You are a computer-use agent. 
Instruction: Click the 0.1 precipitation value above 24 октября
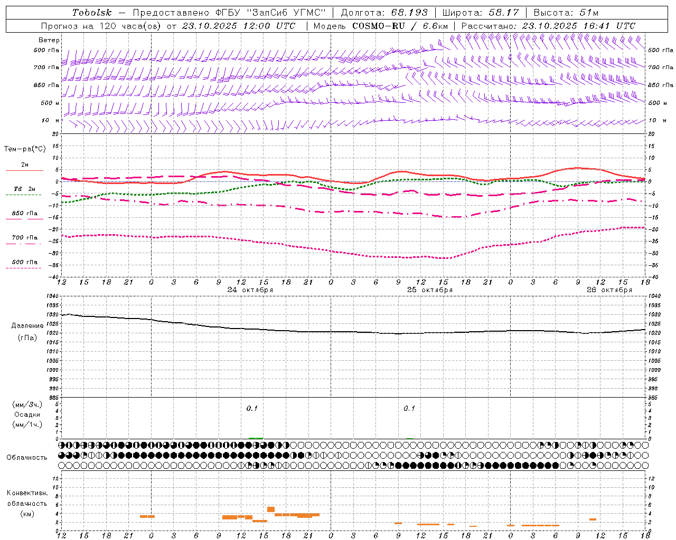pos(252,409)
